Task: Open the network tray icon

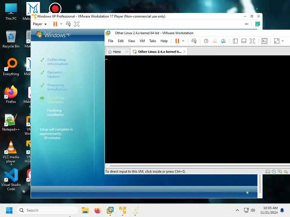Action: [x=246, y=210]
